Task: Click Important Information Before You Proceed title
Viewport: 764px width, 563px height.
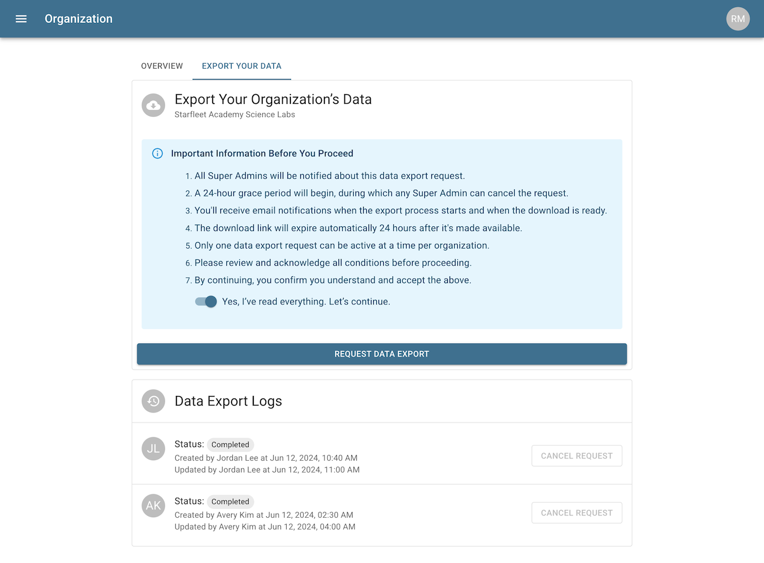Action: pyautogui.click(x=262, y=153)
